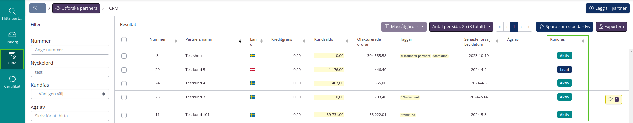Screen dimensions: 633x123
Task: Open partner name Testkund 5
Action: [x=195, y=70]
